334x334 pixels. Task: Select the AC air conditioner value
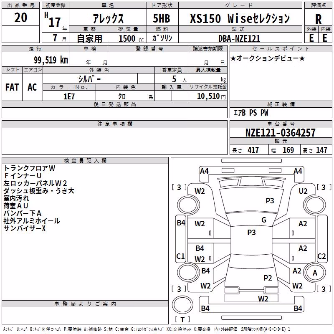[32, 87]
